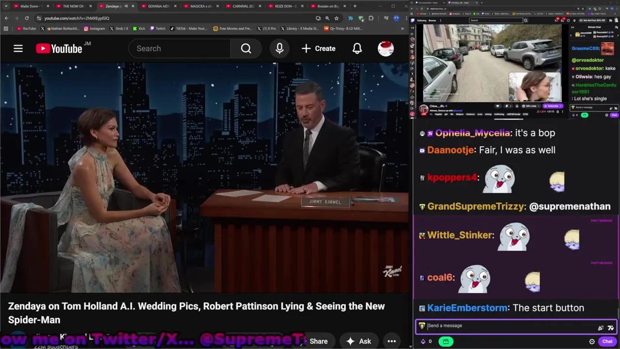Collapse Stream Chat panel arrow
This screenshot has height=349, width=620.
click(573, 27)
